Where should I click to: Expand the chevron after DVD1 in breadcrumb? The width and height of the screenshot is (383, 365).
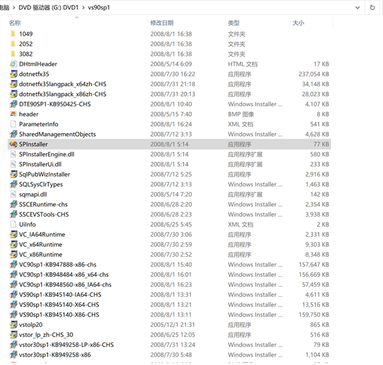(83, 8)
